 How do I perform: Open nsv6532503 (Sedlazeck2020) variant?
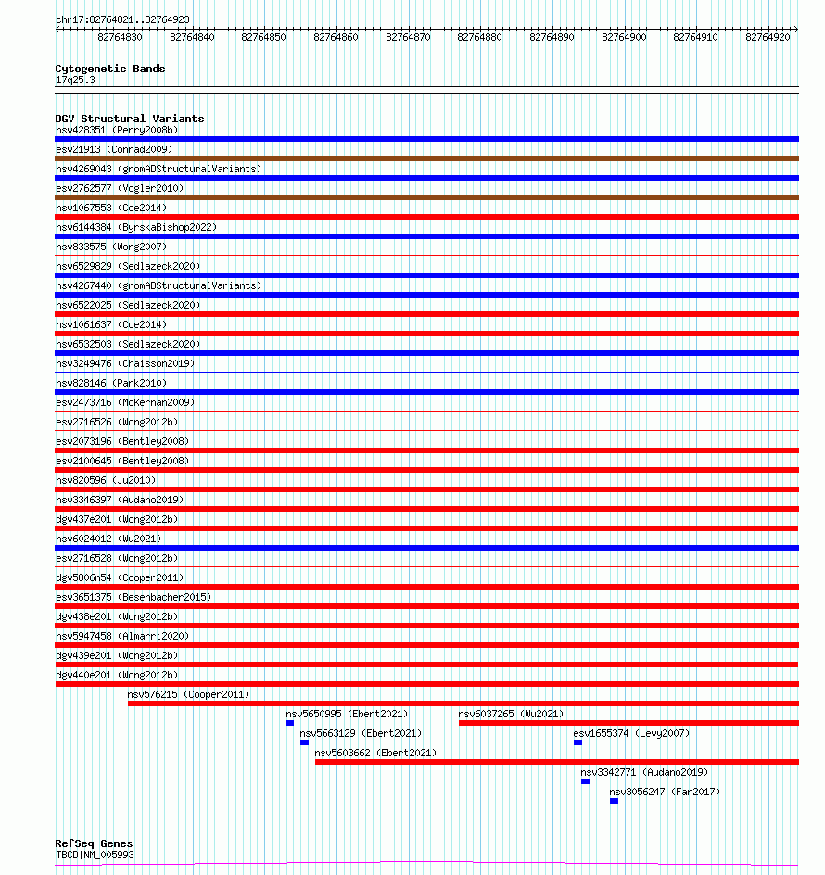(x=128, y=344)
